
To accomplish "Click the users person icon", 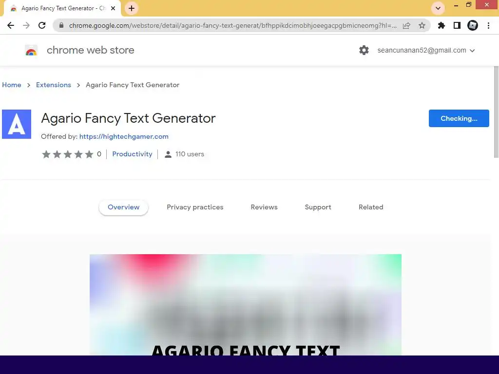I will 168,154.
